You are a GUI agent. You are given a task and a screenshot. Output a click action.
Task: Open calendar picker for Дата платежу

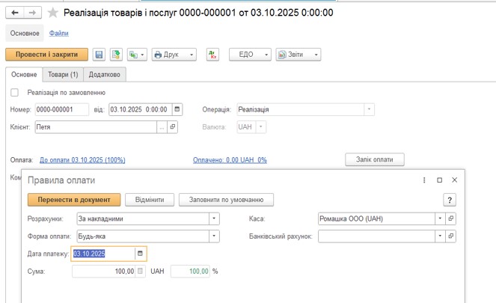(x=140, y=254)
